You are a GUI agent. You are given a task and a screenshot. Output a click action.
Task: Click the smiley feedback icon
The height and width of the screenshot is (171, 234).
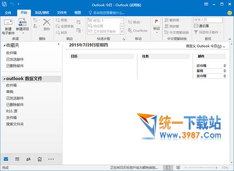click(x=230, y=13)
